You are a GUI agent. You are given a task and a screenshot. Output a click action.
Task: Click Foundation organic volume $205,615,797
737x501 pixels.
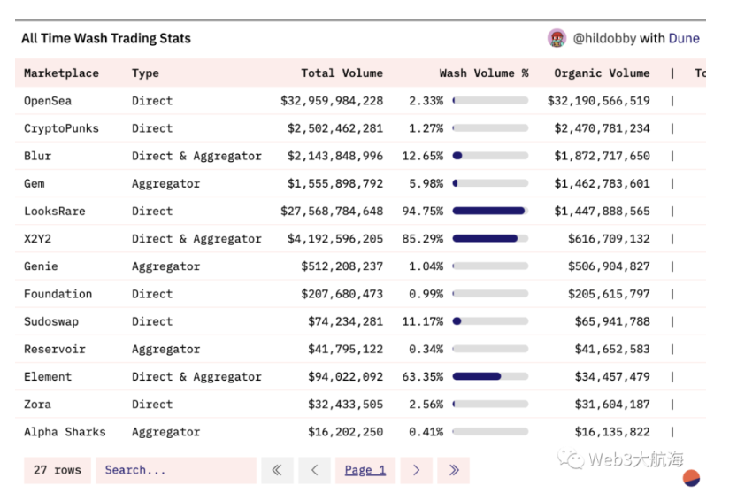pyautogui.click(x=609, y=294)
